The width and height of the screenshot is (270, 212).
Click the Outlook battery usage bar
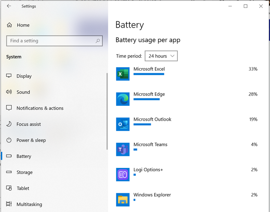click(142, 125)
